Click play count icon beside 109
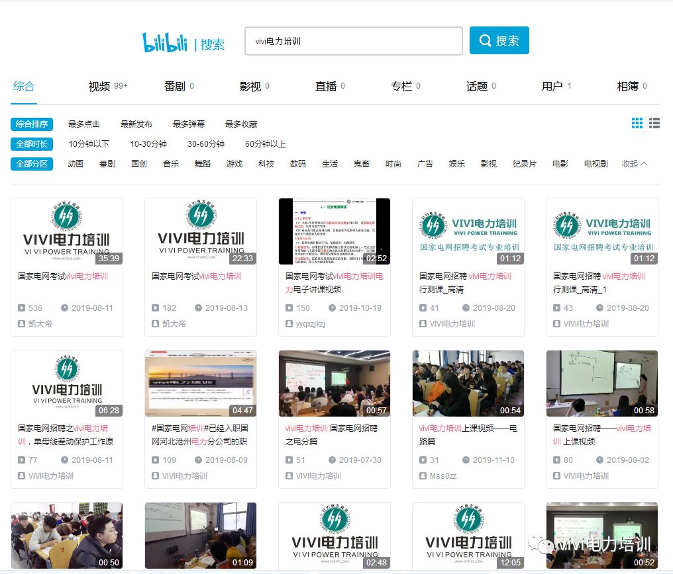Screen dimensions: 673x574 pos(156,460)
